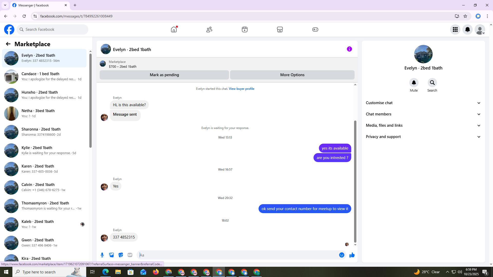Open View buyer profile link
Image resolution: width=493 pixels, height=277 pixels.
tap(241, 89)
